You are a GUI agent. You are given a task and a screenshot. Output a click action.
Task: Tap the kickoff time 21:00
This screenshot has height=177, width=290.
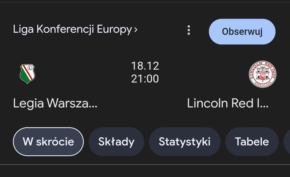point(145,79)
